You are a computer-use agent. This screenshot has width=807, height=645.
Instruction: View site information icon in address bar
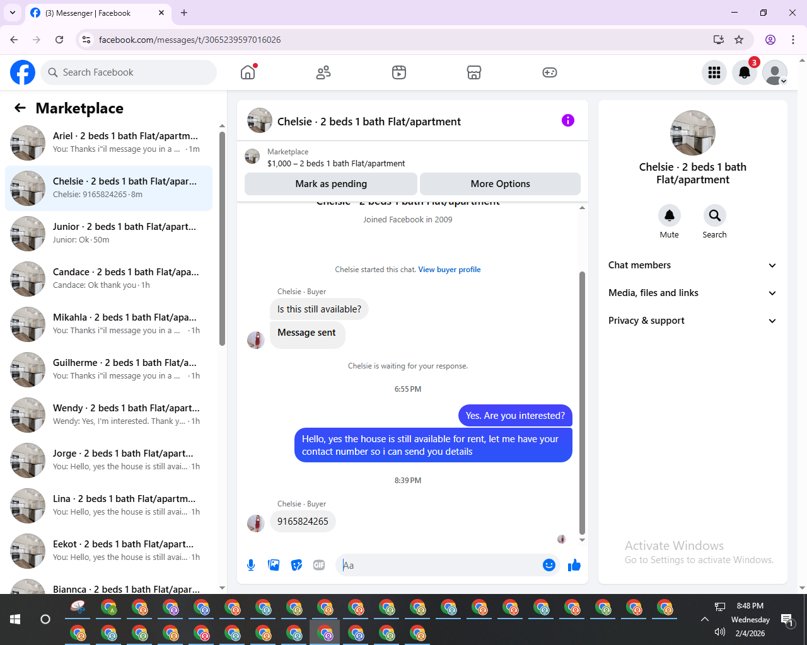pyautogui.click(x=86, y=40)
